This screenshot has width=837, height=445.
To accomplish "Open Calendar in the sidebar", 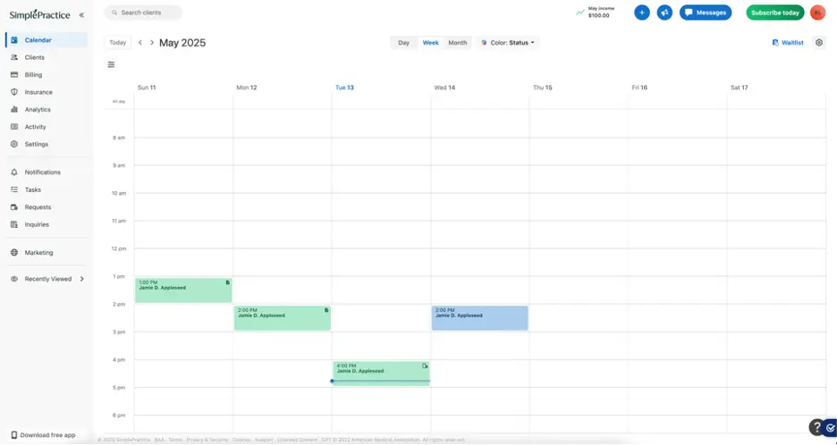I will coord(47,40).
